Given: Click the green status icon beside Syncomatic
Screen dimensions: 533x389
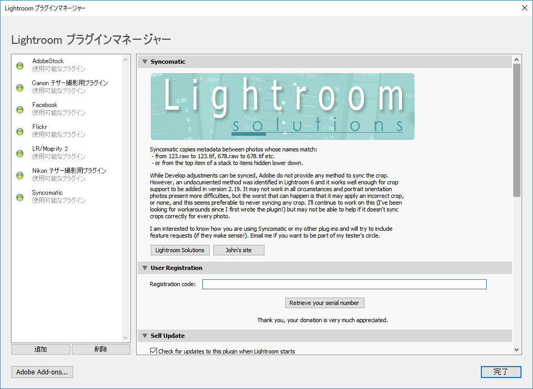Looking at the screenshot, I should 20,197.
